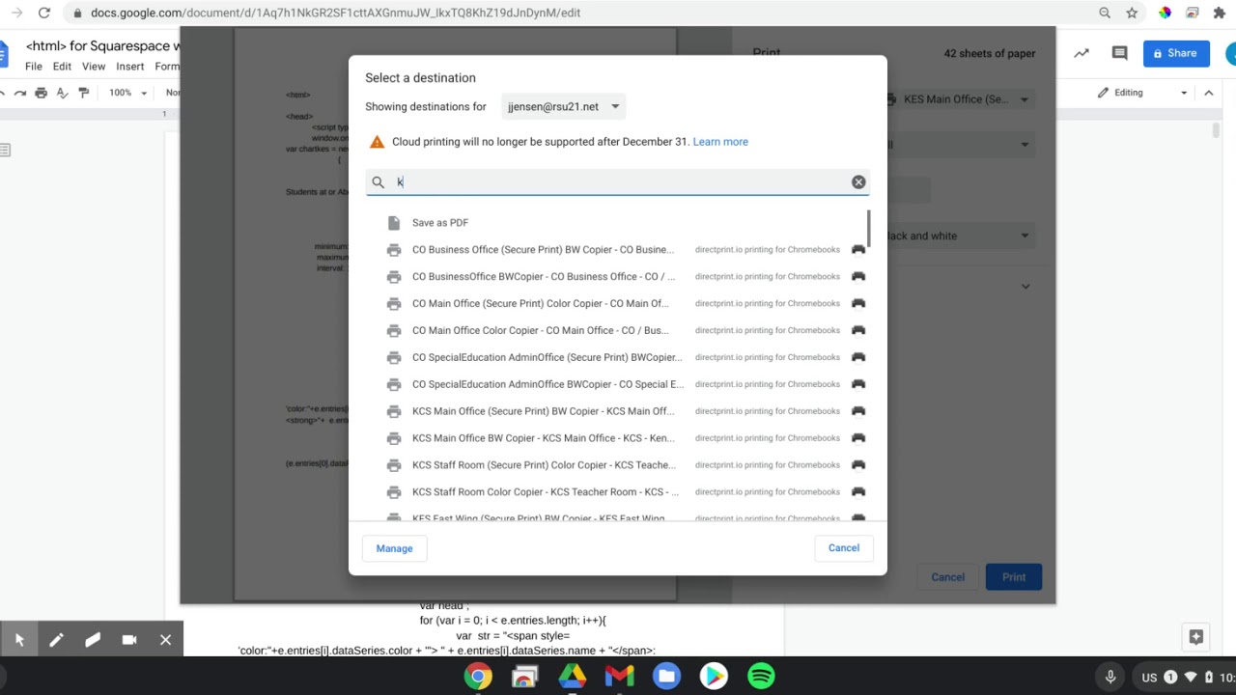Click the Explore button in the page corner
1236x695 pixels.
pos(1196,637)
